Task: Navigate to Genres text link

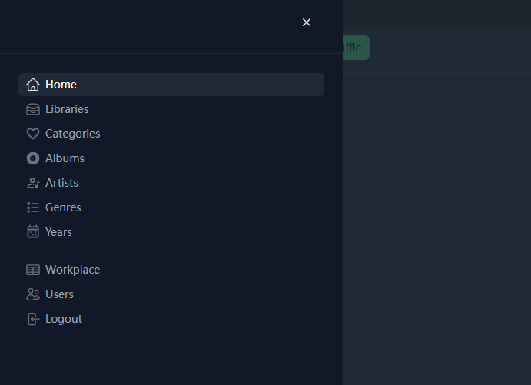Action: point(63,207)
